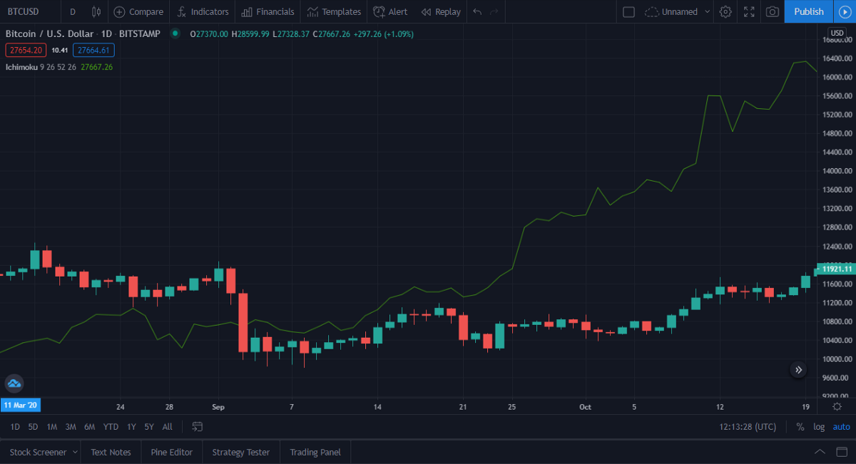
Task: Click the BTCUSD symbol search field
Action: point(24,11)
